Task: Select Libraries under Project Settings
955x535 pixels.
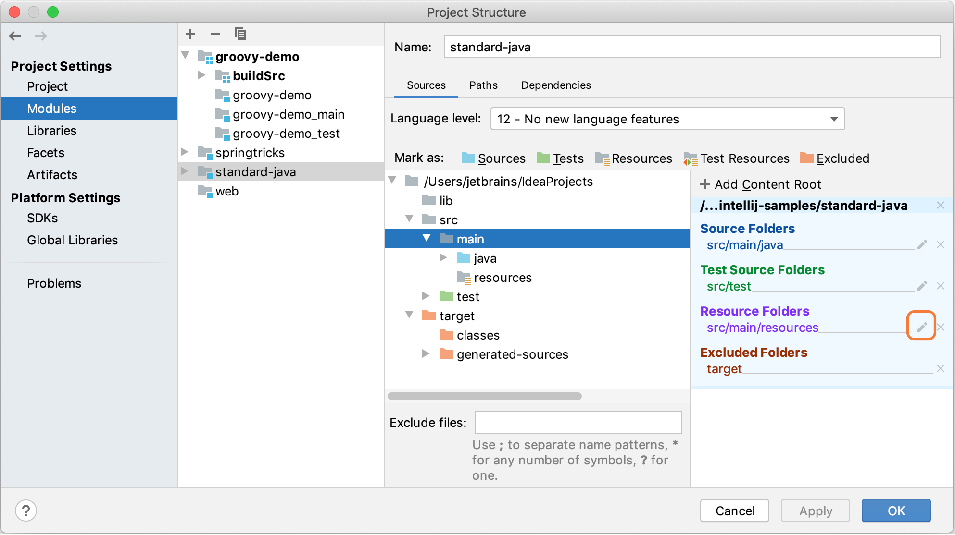Action: point(51,131)
